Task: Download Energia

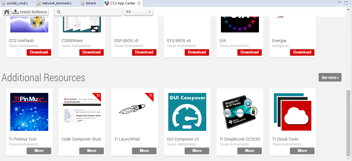Action: [x=302, y=52]
